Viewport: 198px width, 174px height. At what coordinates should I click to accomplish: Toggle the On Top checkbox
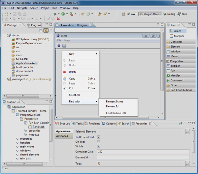pyautogui.click(x=98, y=142)
